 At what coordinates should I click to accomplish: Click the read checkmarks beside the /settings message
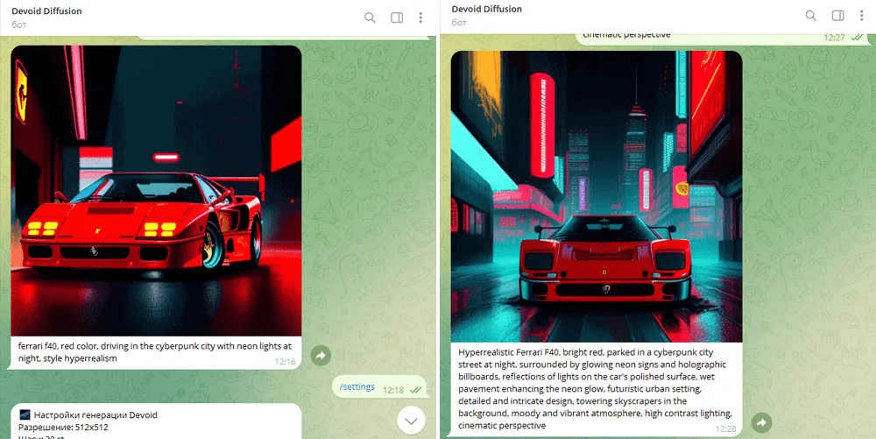point(416,389)
